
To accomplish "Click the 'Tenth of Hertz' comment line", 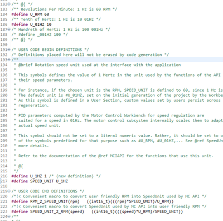I will coord(56,19).
